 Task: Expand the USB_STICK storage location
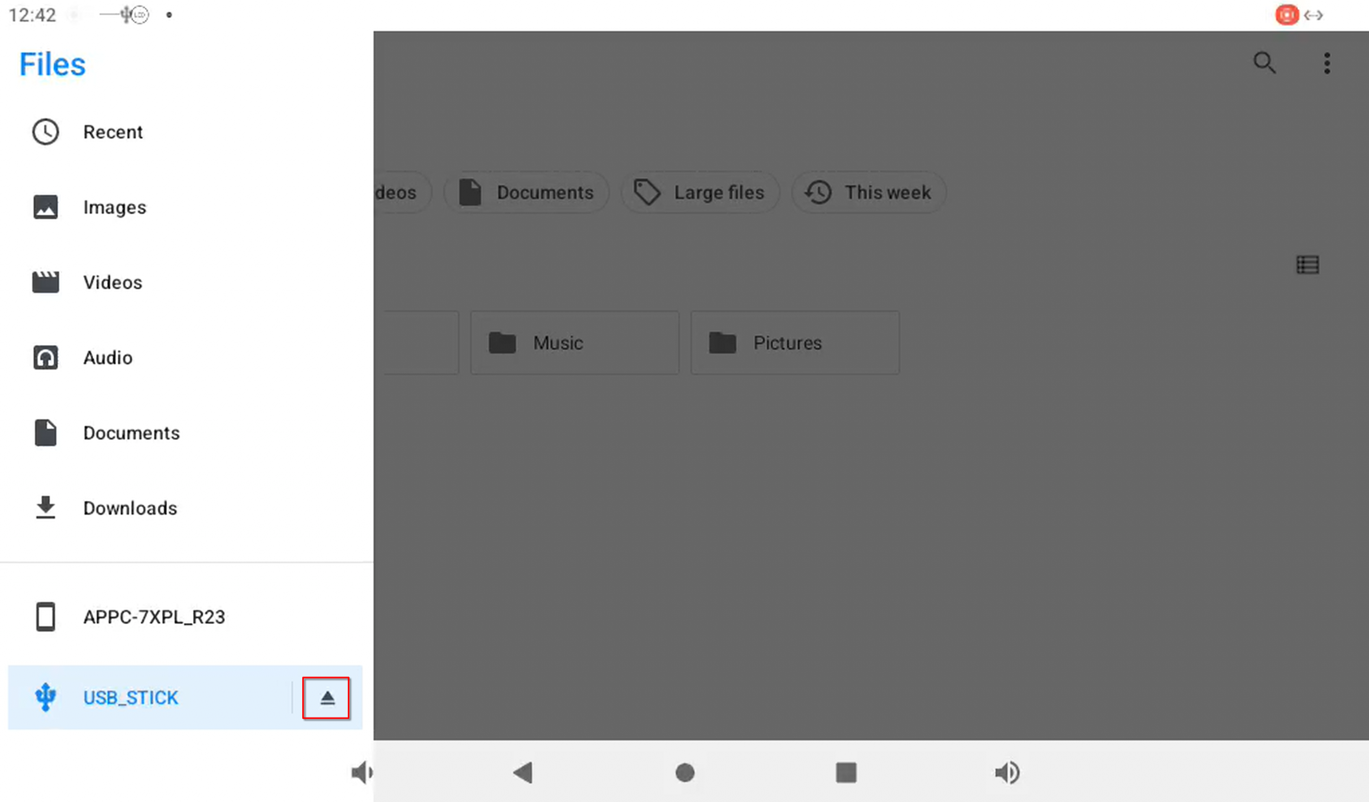(130, 697)
